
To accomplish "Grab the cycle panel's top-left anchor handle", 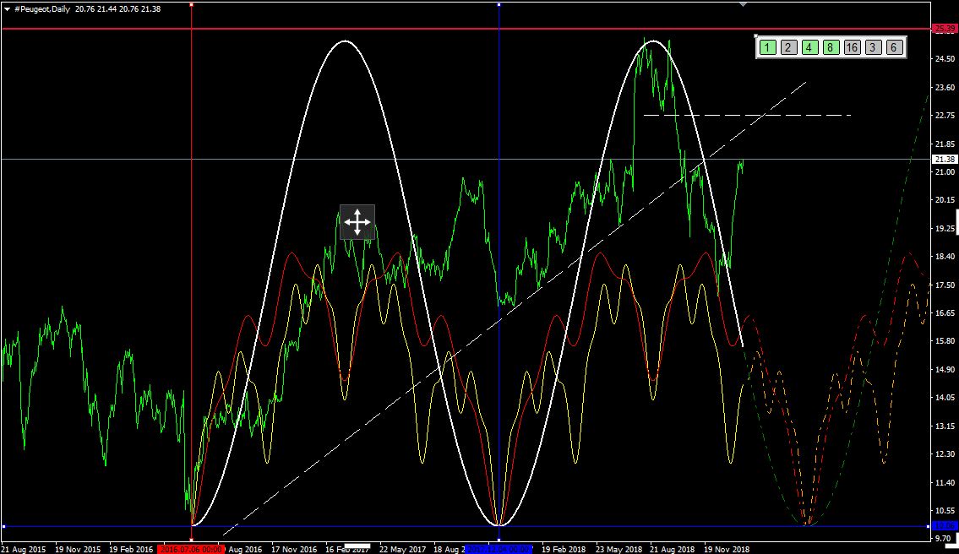I will pyautogui.click(x=755, y=35).
